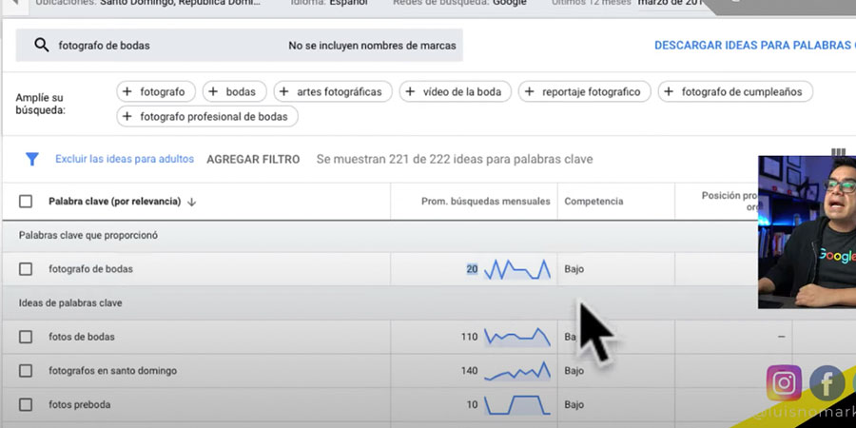Click the 140 monthly searches value
Viewport: 856px width, 428px height.
(x=469, y=371)
